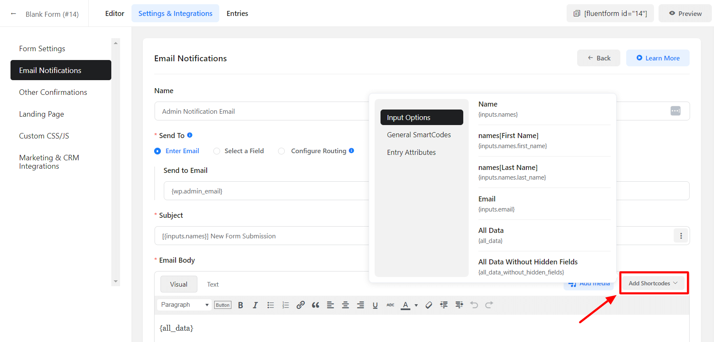Expand the Add Shortcodes dropdown
The height and width of the screenshot is (342, 714).
pyautogui.click(x=653, y=283)
